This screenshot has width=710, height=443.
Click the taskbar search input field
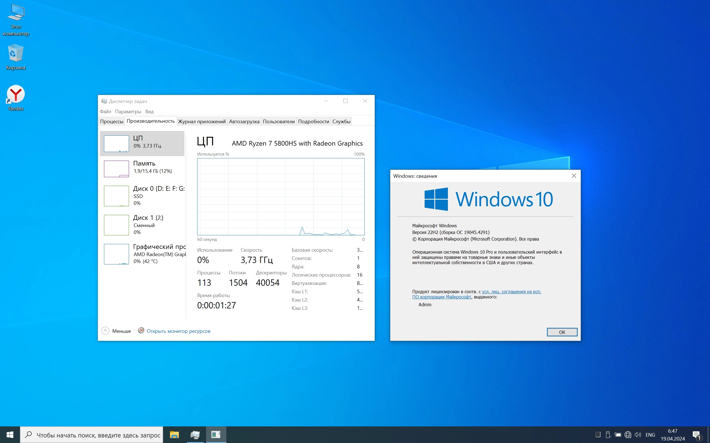(98, 435)
